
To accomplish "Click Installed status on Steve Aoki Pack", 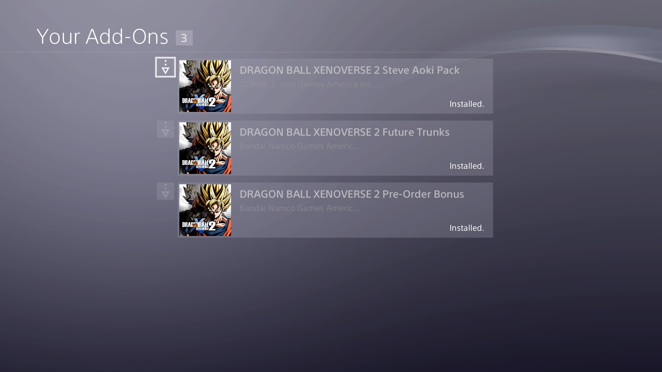I will click(x=467, y=104).
